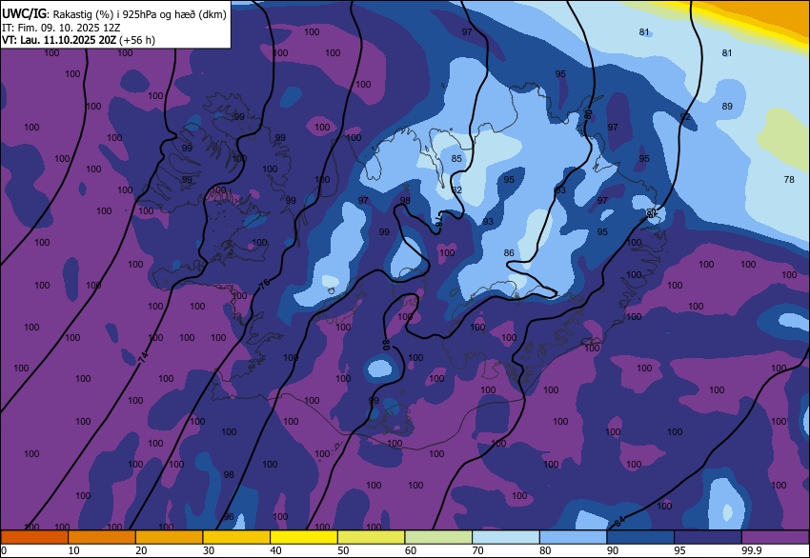
Task: Select the purple legend swatch above 99.9
Action: (776, 537)
